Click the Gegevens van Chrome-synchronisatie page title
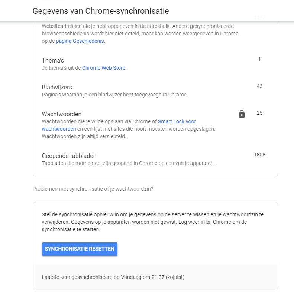 coord(101,11)
